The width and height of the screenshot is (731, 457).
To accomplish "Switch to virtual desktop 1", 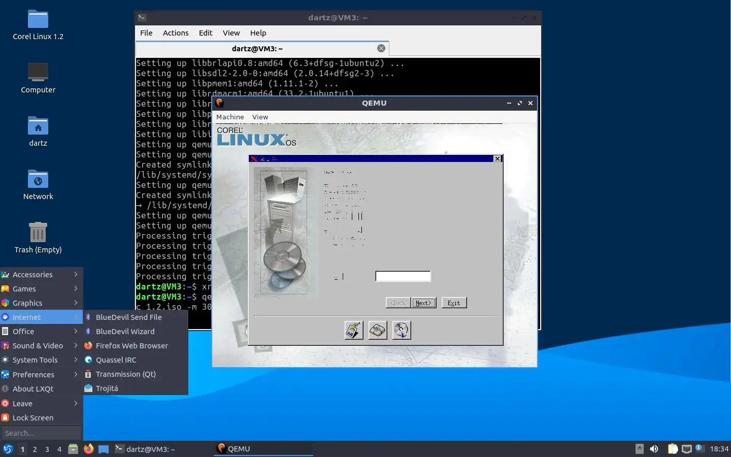I will 22,449.
